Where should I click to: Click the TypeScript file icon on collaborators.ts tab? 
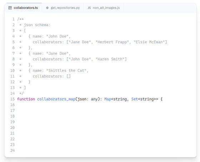coord(10,8)
